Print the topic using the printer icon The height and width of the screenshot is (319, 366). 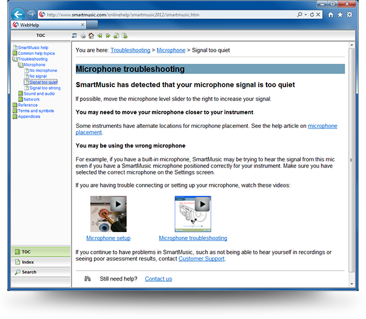click(x=83, y=36)
